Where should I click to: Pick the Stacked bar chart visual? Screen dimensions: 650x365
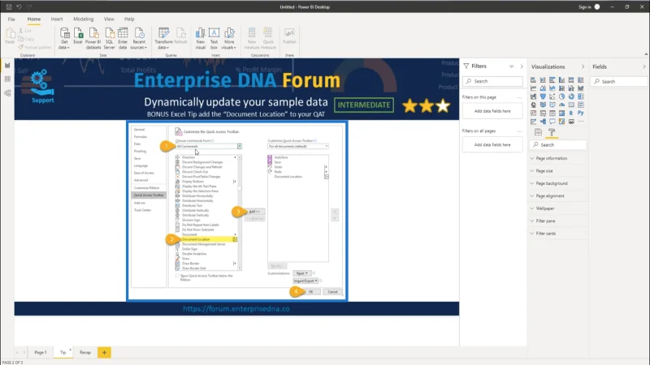tap(533, 79)
